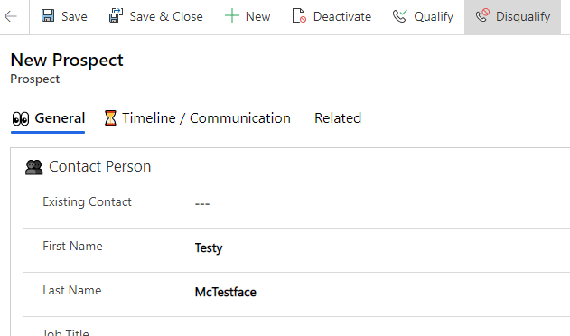Click the Contact Person people icon
This screenshot has width=570, height=336.
[33, 167]
